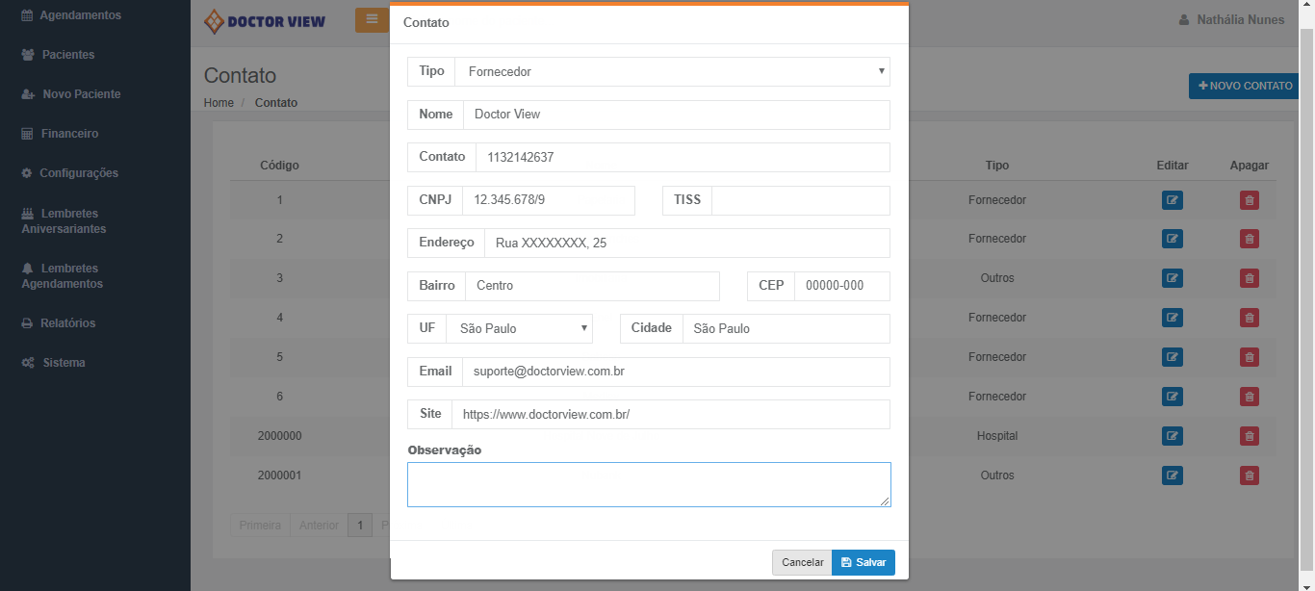
Task: Click edit icon for contact code 5
Action: (1172, 357)
